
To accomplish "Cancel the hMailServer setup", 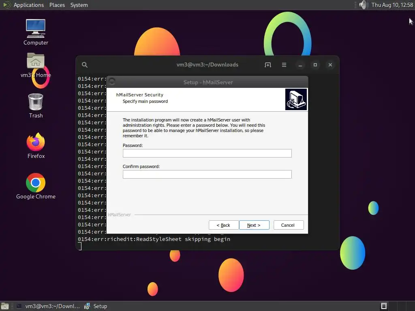I will pyautogui.click(x=289, y=225).
